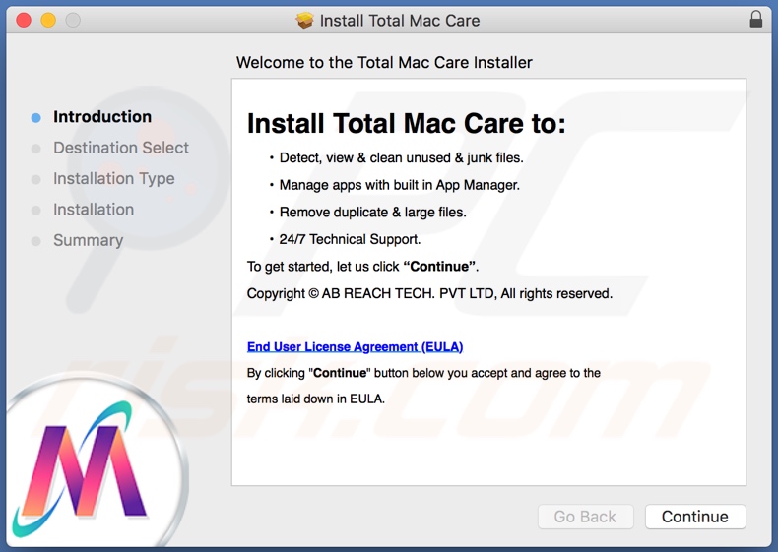Select the Destination Select step
Screen dimensions: 778x552
pos(121,148)
